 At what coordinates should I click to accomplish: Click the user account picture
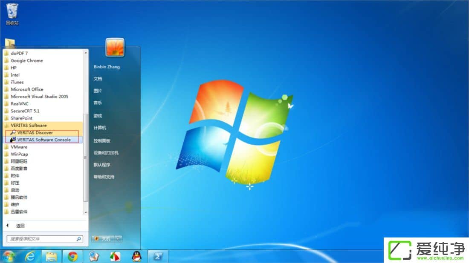pos(115,47)
